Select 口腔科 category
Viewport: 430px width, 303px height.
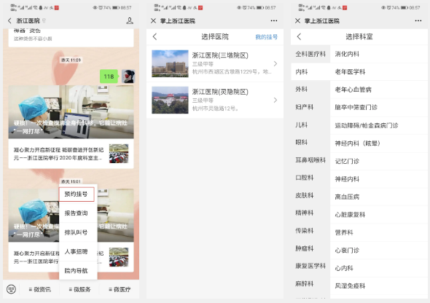pos(310,178)
